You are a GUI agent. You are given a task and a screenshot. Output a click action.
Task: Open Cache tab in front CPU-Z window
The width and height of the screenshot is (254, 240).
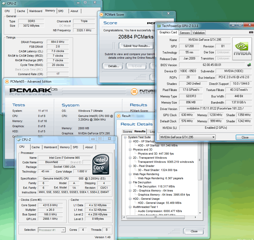coord(36,147)
